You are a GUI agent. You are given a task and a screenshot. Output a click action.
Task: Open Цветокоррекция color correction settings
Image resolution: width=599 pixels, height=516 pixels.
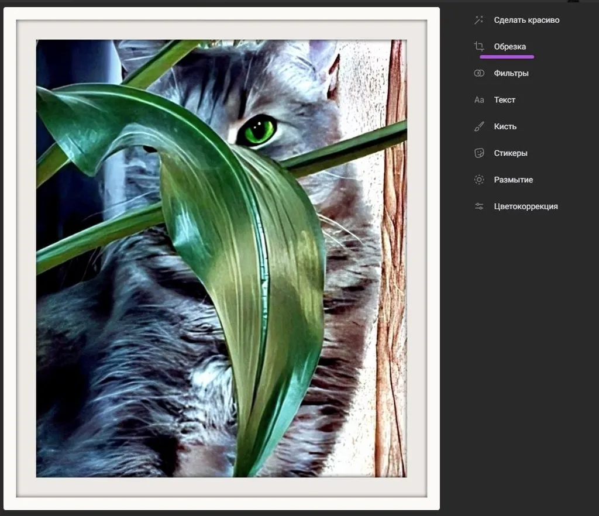pyautogui.click(x=526, y=207)
